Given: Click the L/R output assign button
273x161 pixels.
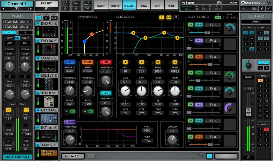Looking at the screenshot, I should tap(263, 62).
